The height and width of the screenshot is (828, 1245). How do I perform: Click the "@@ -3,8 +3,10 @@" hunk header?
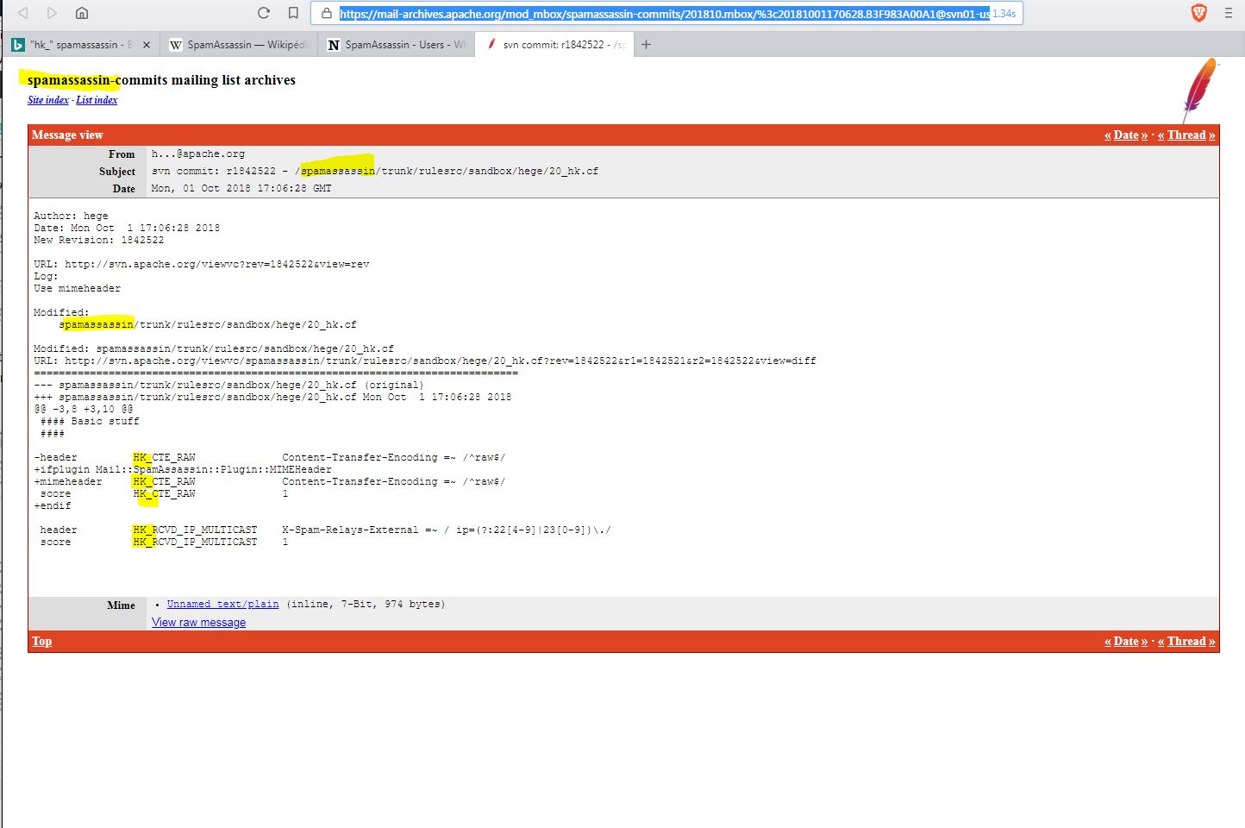[84, 410]
